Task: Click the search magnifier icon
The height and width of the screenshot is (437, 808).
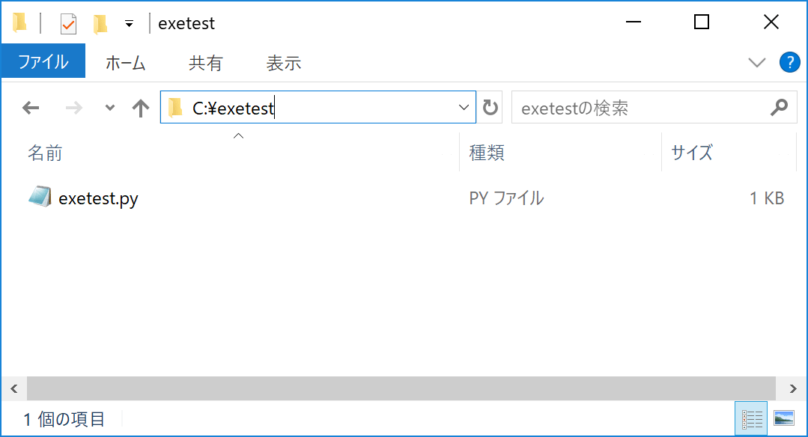Action: coord(779,108)
